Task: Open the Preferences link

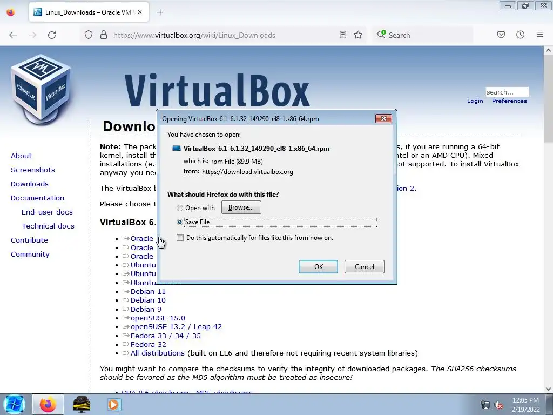Action: (509, 101)
